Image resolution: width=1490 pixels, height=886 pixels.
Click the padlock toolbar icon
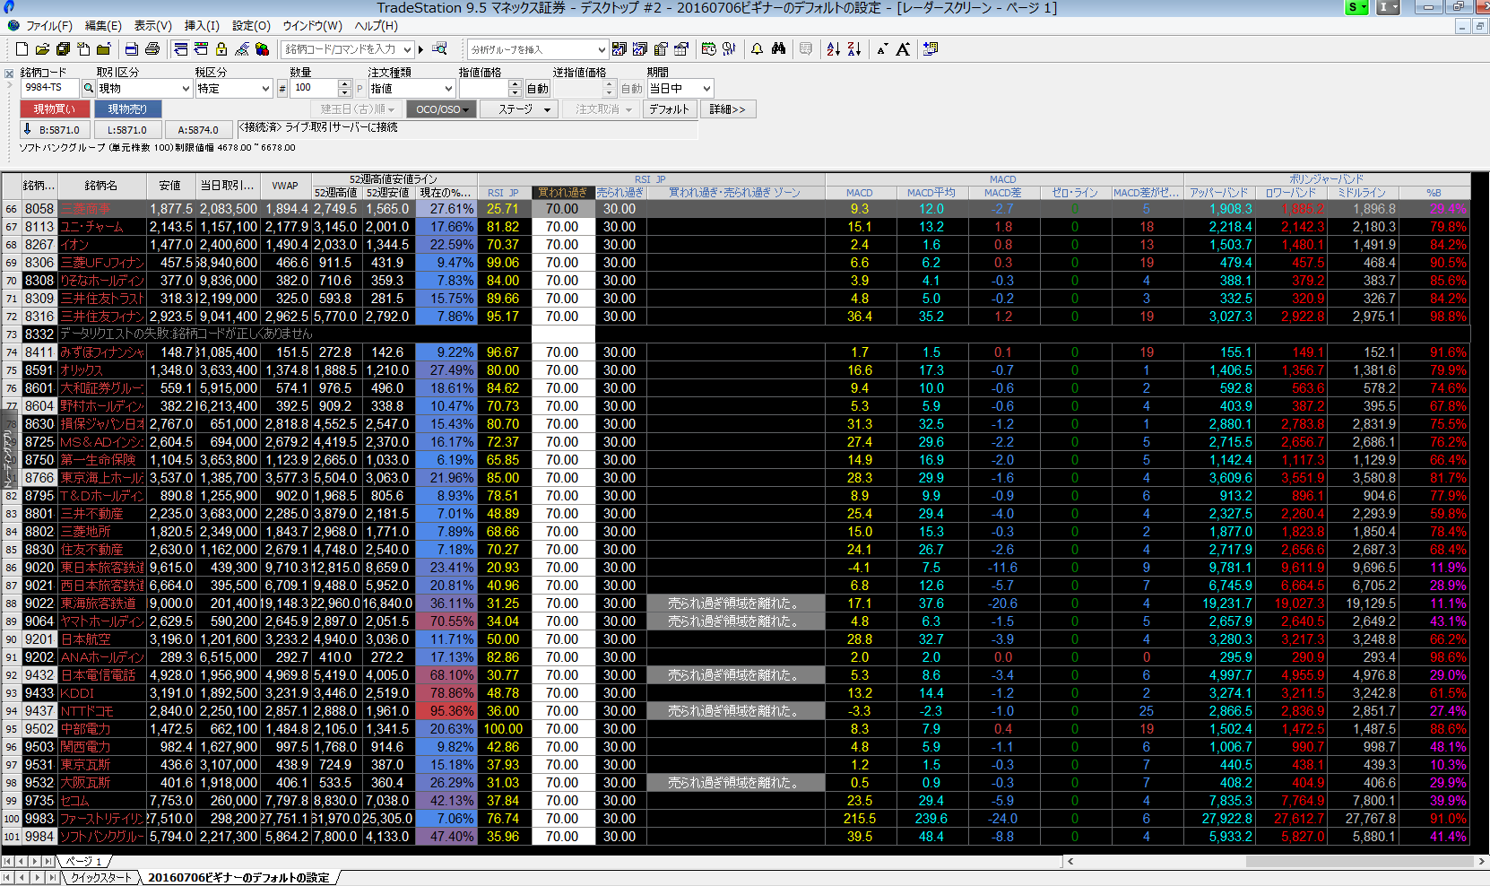(221, 49)
